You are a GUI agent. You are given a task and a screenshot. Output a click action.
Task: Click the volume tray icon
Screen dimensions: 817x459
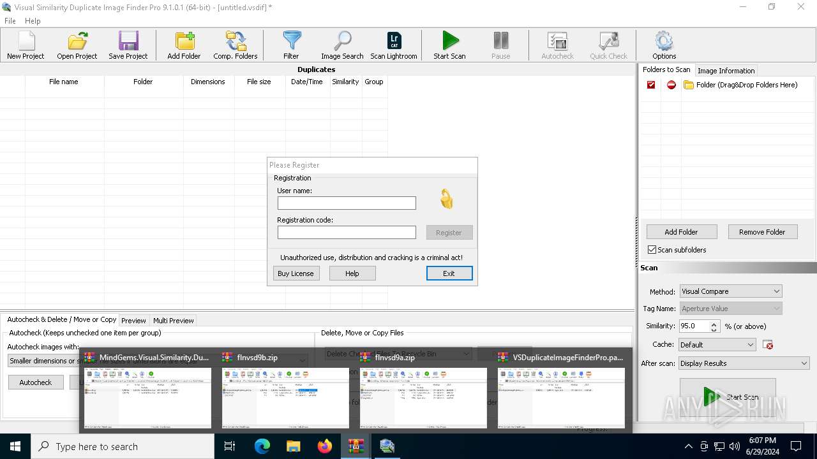point(734,446)
